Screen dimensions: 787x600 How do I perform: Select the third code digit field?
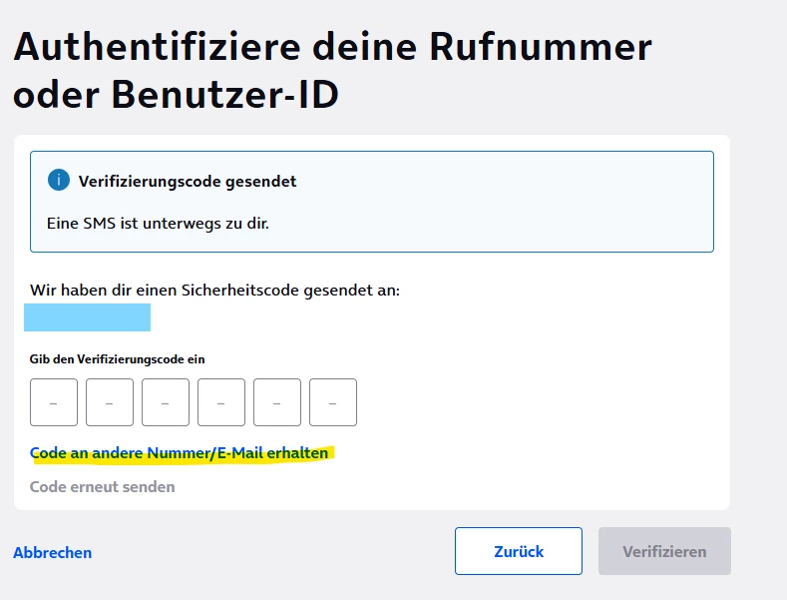point(166,402)
